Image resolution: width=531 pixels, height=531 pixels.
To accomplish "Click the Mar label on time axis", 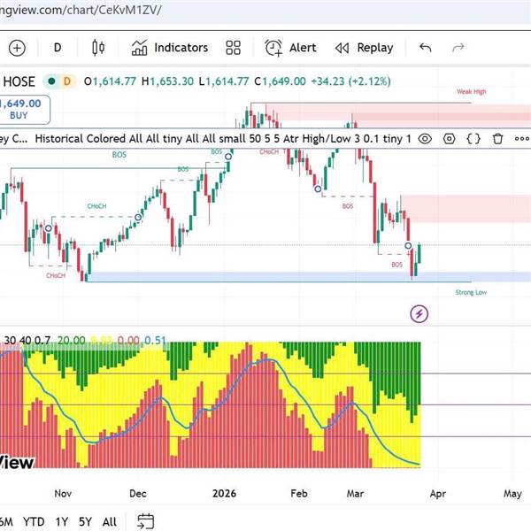I will [x=355, y=494].
